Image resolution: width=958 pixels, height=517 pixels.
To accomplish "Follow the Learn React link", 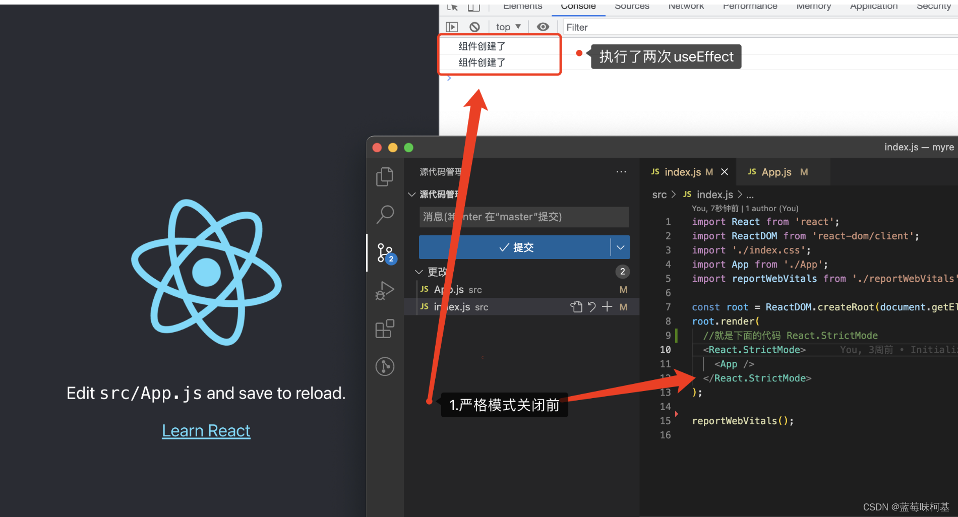I will pyautogui.click(x=206, y=431).
